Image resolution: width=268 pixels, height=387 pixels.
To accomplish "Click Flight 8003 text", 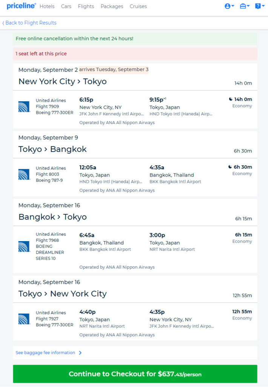I will pos(47,174).
